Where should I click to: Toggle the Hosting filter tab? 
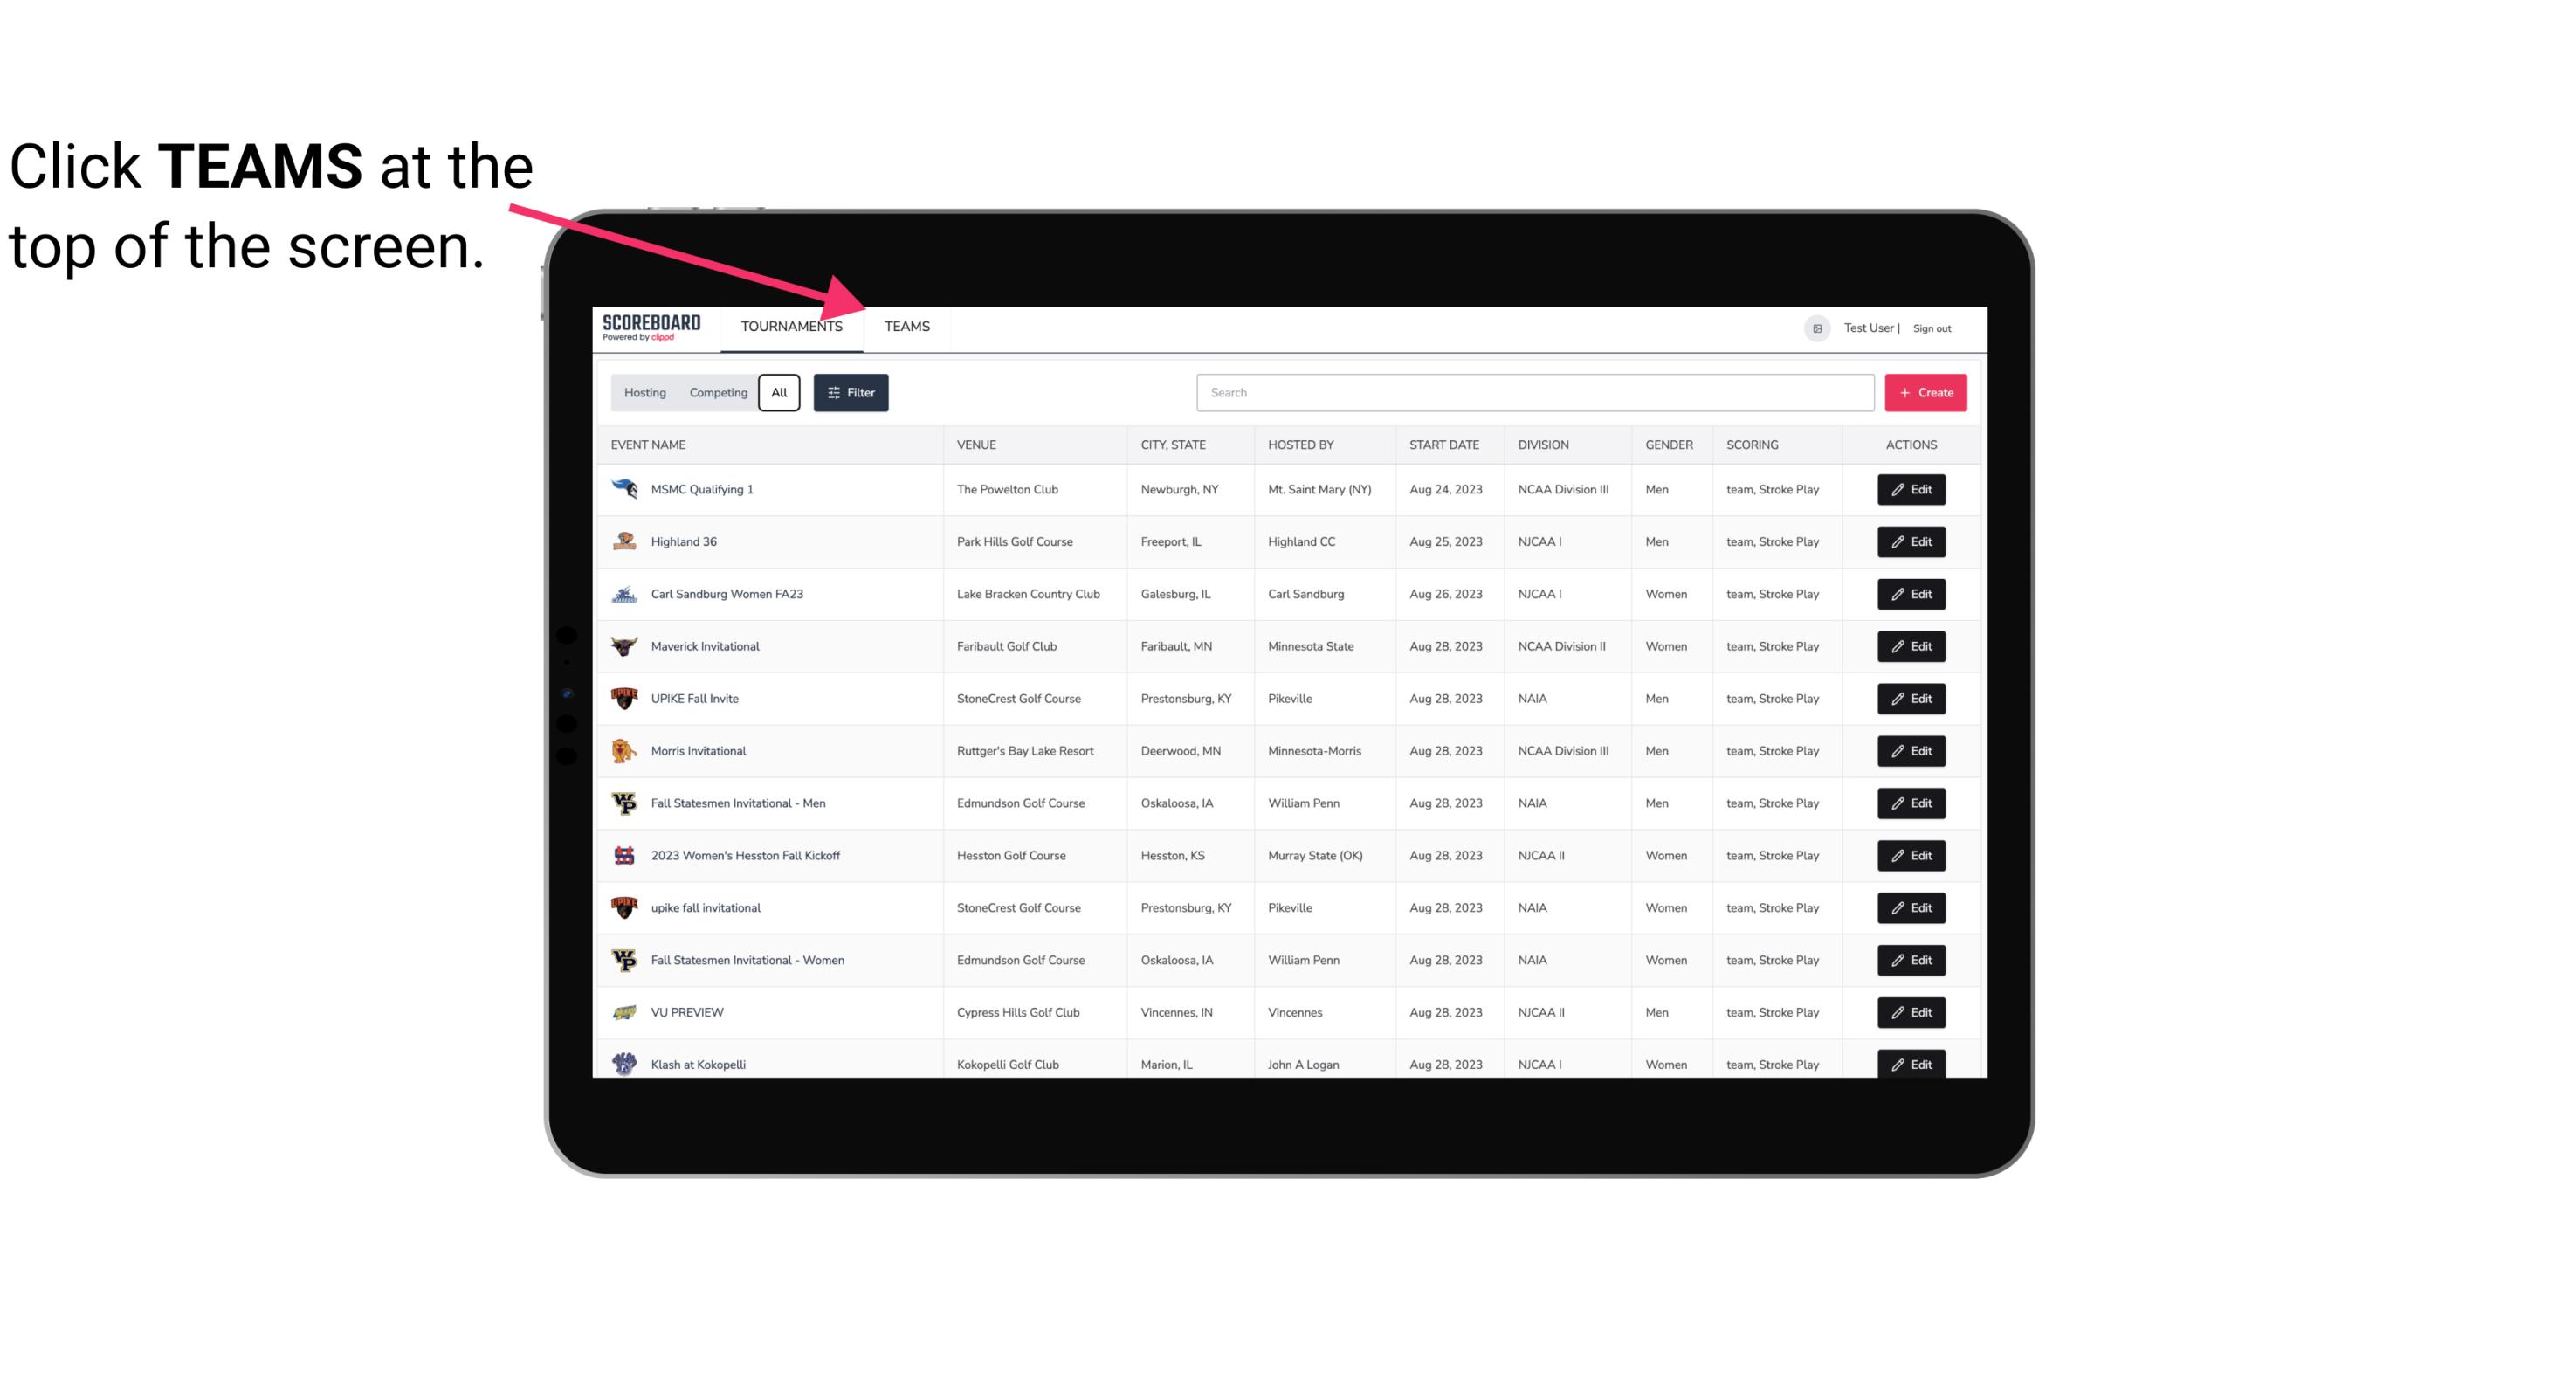644,391
